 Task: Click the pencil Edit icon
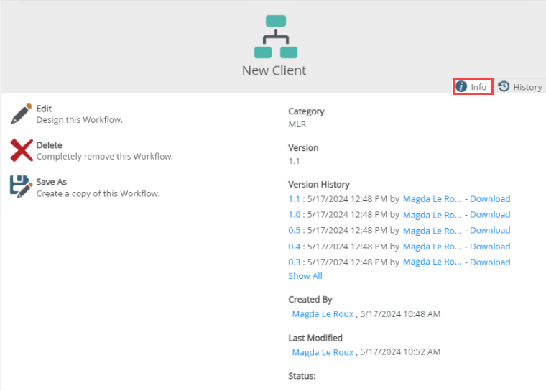tap(22, 114)
